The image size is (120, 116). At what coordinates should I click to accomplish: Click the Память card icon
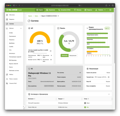tap(58, 28)
